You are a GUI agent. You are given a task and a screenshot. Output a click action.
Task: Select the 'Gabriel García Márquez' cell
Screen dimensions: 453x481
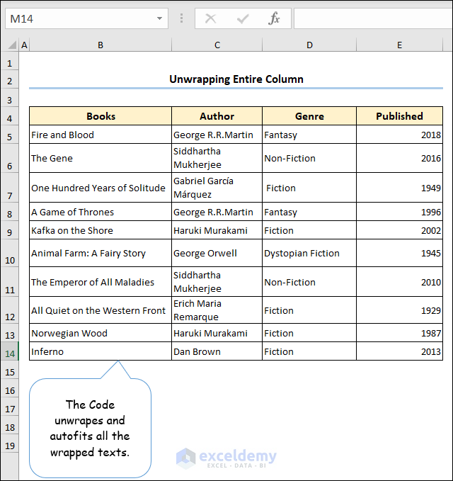(217, 188)
